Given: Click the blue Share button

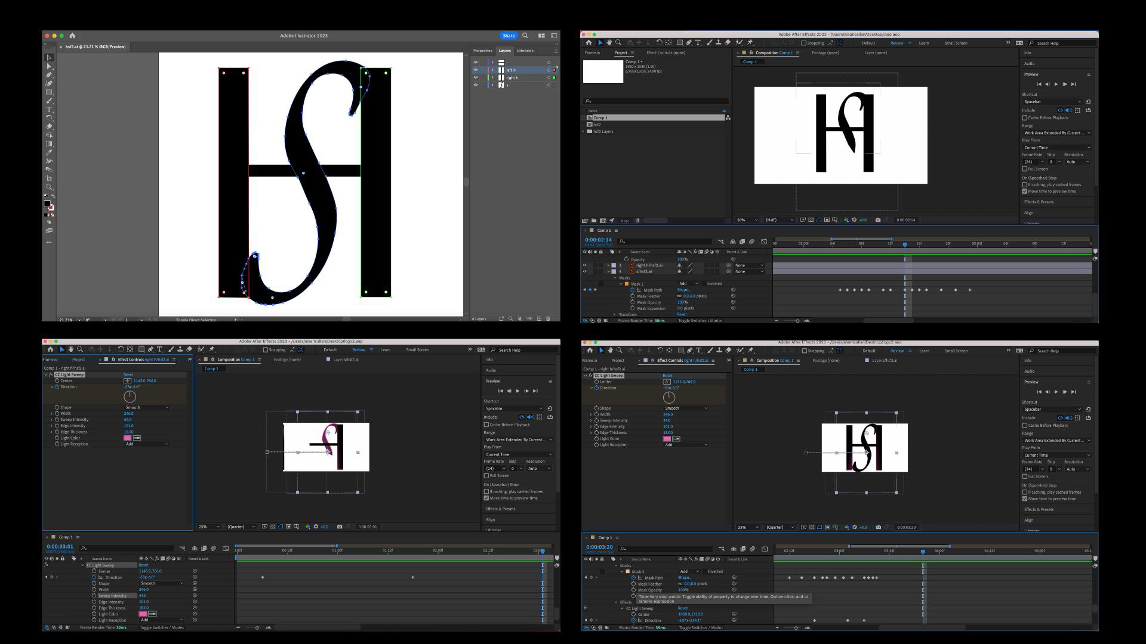Looking at the screenshot, I should coord(508,36).
